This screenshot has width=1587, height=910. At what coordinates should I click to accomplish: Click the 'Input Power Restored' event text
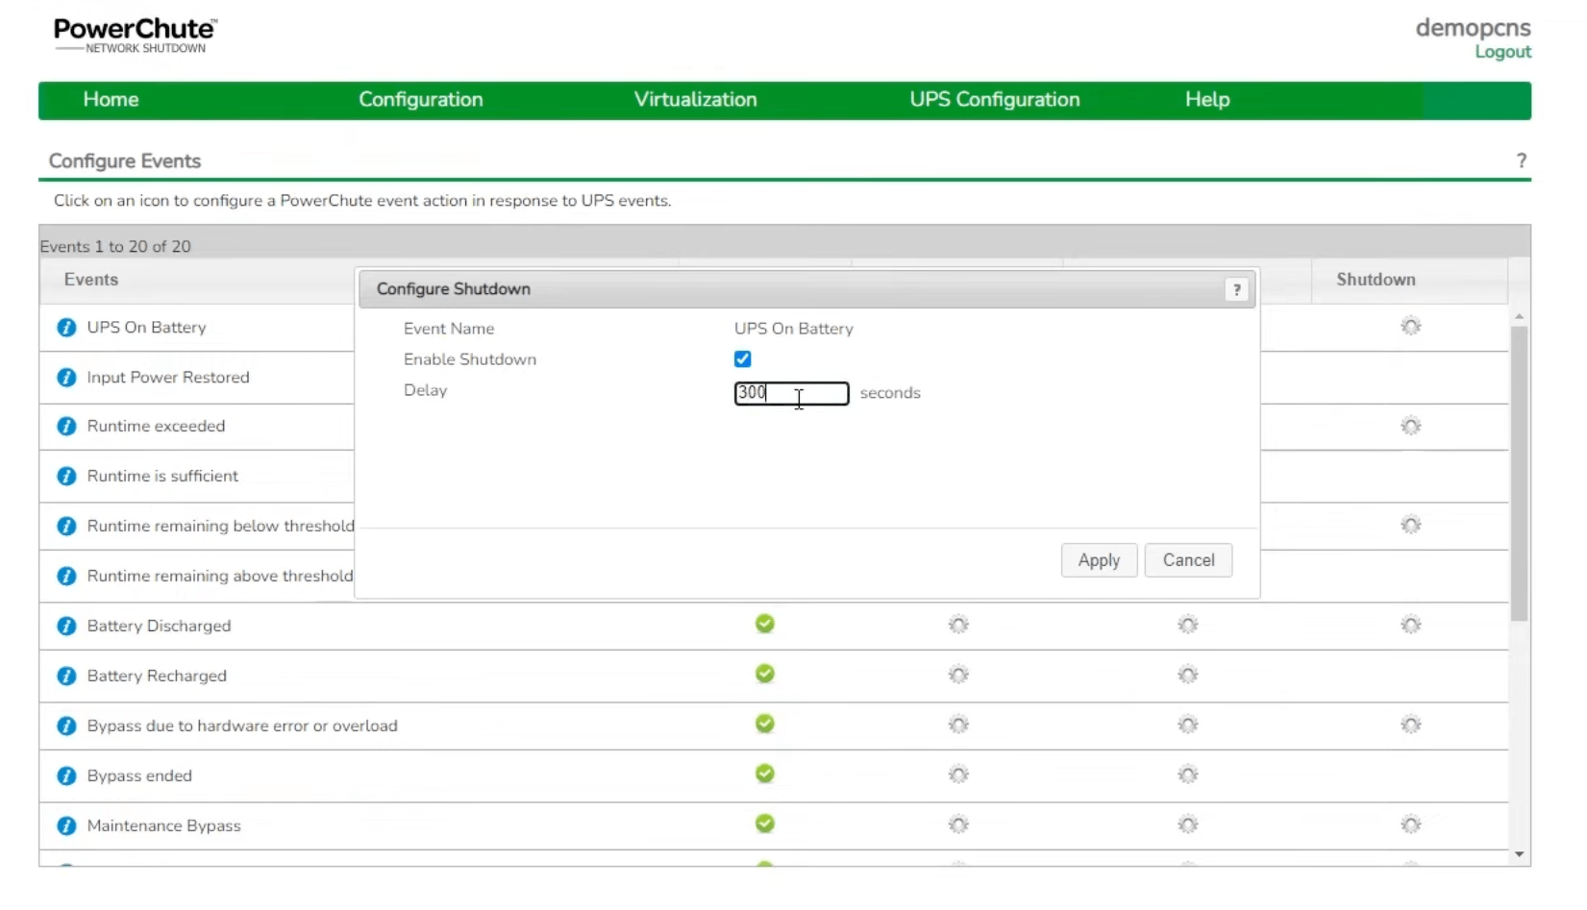click(x=168, y=378)
